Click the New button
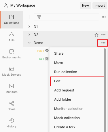 pos(86,5)
